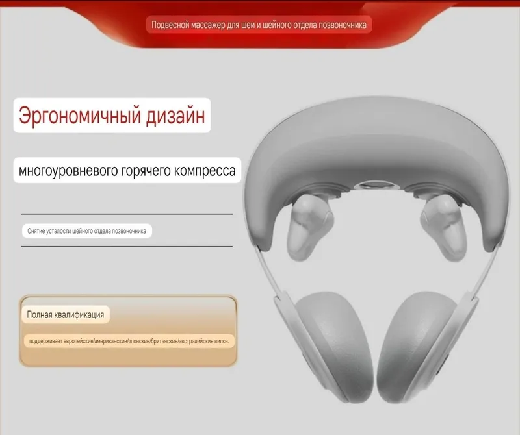The image size is (520, 435).
Task: Click the center sensor between massage nodes
Action: 377,184
